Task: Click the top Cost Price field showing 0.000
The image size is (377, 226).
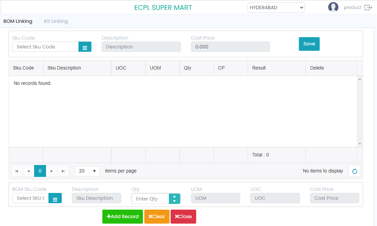Action: tap(230, 47)
